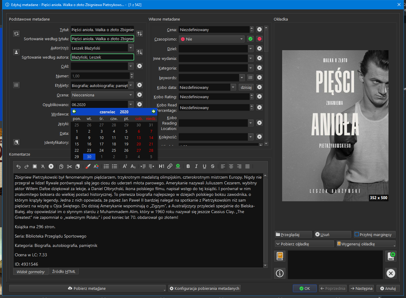Image resolution: width=406 pixels, height=298 pixels.
Task: Click the book info circle icon
Action: click(x=280, y=273)
